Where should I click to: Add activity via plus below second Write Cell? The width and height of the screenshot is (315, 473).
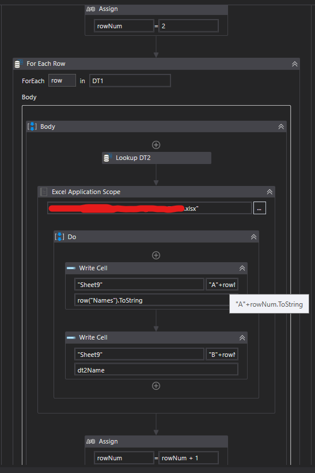(x=156, y=386)
